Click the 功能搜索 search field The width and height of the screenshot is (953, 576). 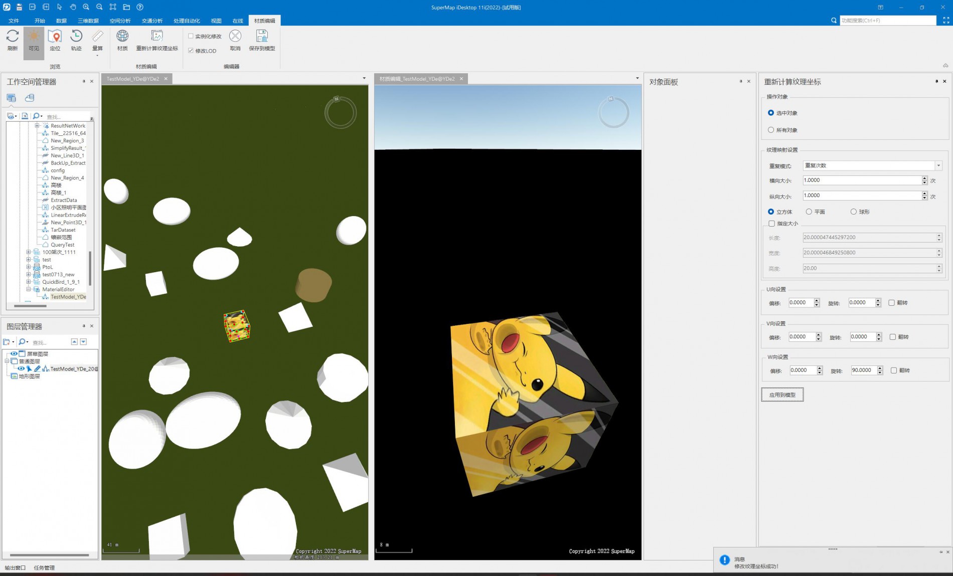pyautogui.click(x=888, y=21)
